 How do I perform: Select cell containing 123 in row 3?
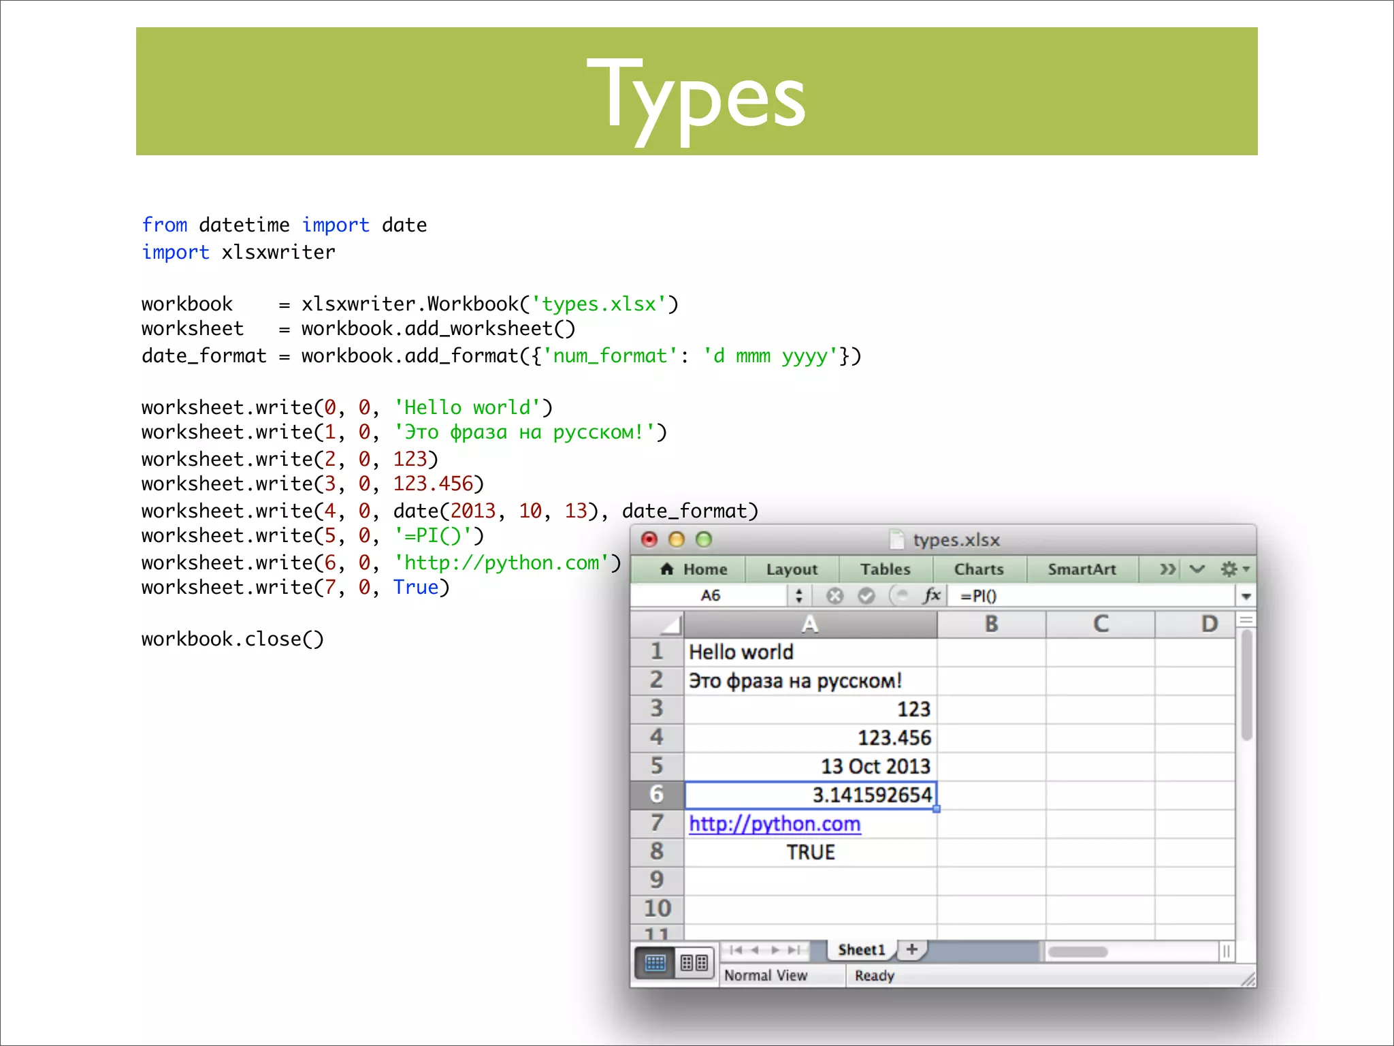(810, 710)
